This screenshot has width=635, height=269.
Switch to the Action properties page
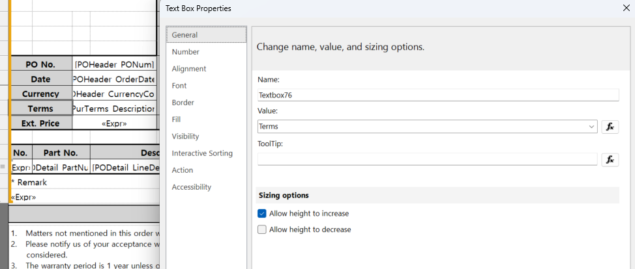pyautogui.click(x=182, y=170)
